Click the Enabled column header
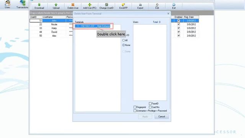Viewport: 245px width, 138px height. point(179,17)
